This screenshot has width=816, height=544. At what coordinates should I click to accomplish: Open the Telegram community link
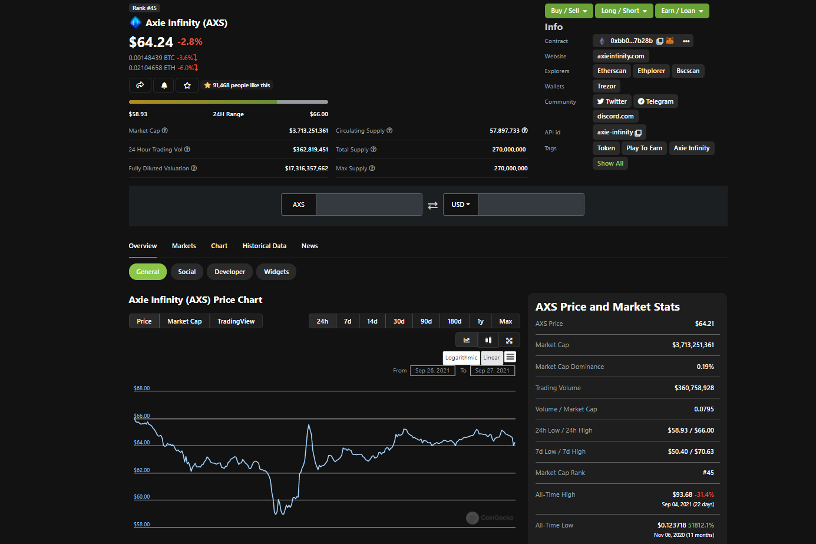click(656, 101)
